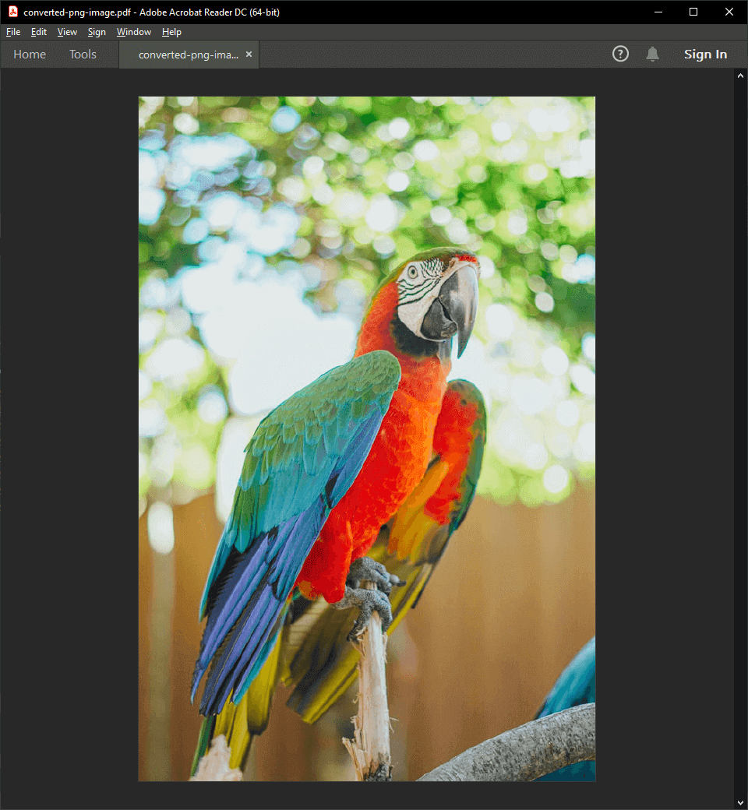
Task: Open the View menu
Action: click(x=67, y=32)
